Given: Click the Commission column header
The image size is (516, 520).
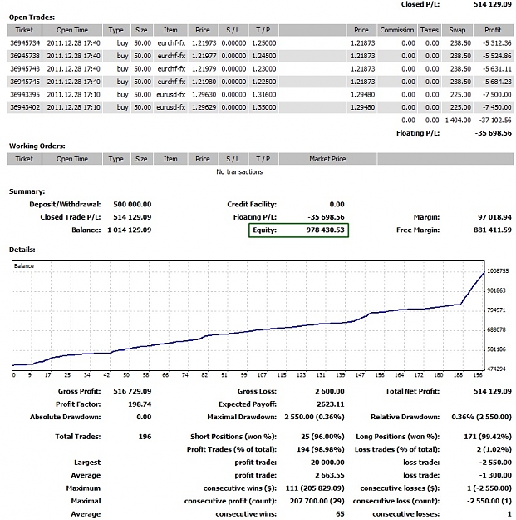Looking at the screenshot, I should click(397, 30).
